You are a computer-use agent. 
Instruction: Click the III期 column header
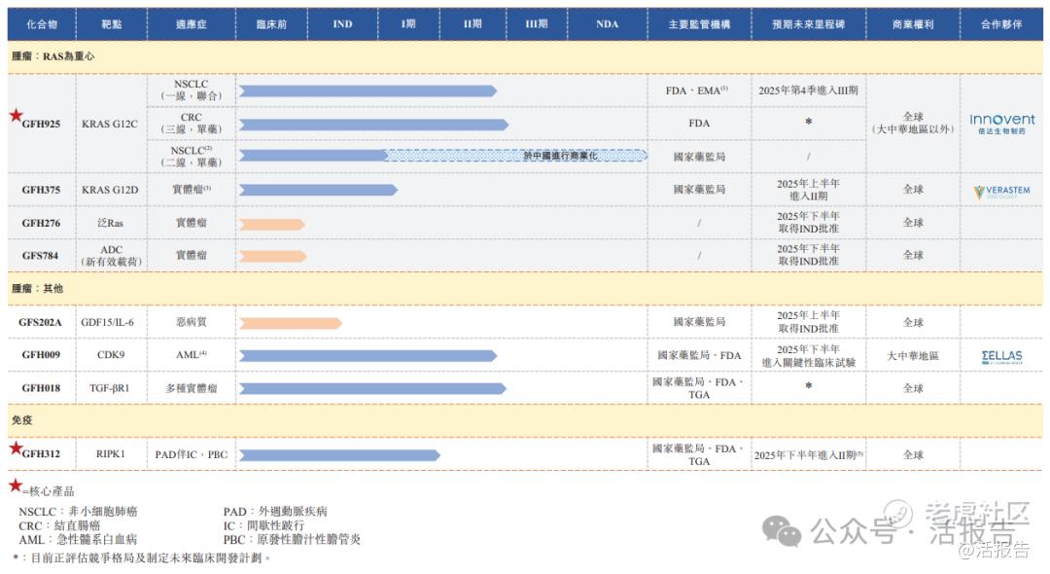[537, 24]
